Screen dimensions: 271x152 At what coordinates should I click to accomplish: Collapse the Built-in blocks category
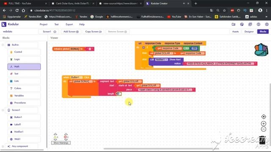click(3, 45)
